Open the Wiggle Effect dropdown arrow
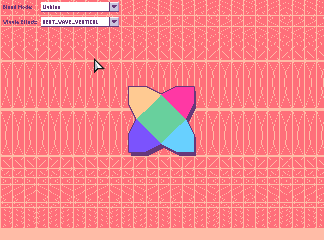This screenshot has width=324, height=240. click(114, 22)
